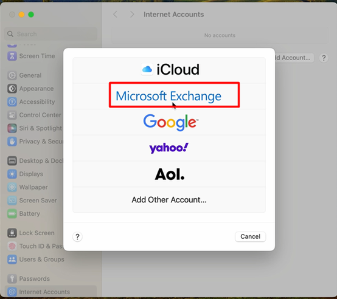Click Add Other Account…
The width and height of the screenshot is (337, 299).
click(x=169, y=200)
